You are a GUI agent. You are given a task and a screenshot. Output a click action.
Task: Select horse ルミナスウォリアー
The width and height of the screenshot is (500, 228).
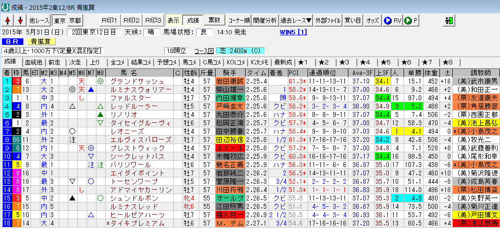tap(139, 89)
